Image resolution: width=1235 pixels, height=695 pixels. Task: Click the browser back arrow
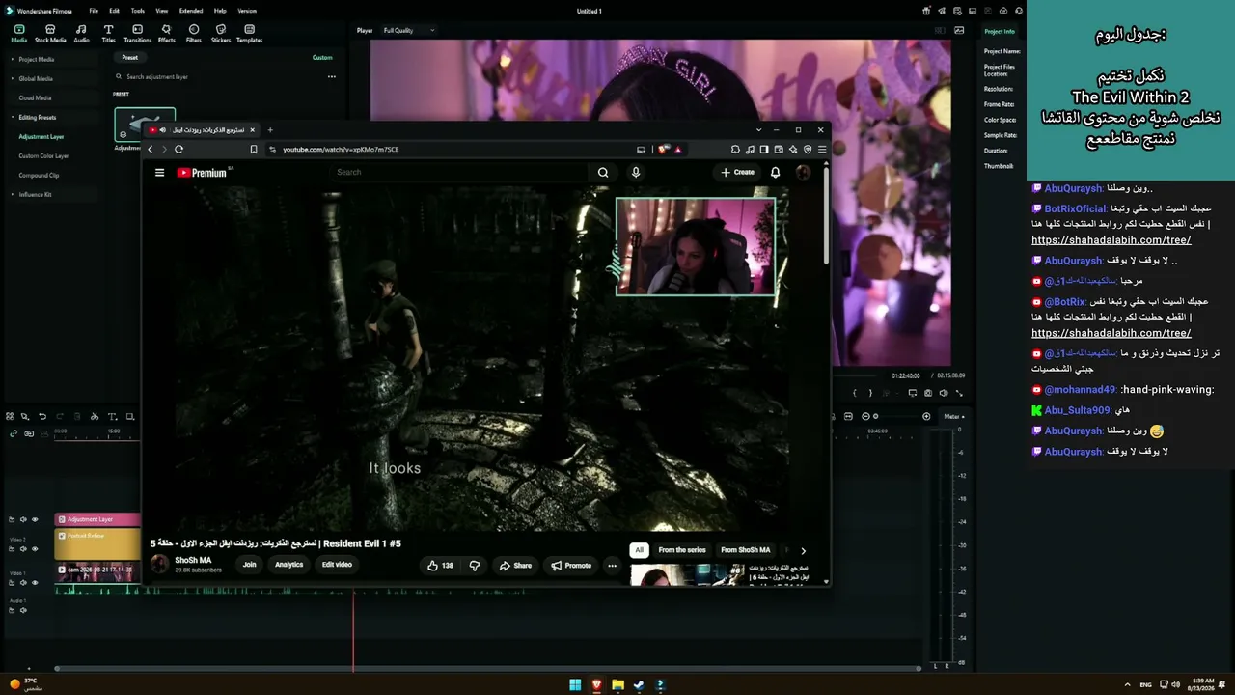(x=150, y=150)
